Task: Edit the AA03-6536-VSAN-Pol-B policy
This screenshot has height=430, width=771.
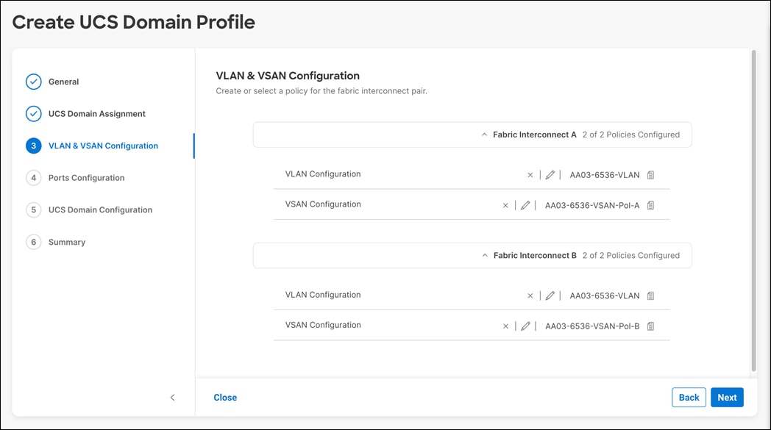Action: click(x=526, y=326)
